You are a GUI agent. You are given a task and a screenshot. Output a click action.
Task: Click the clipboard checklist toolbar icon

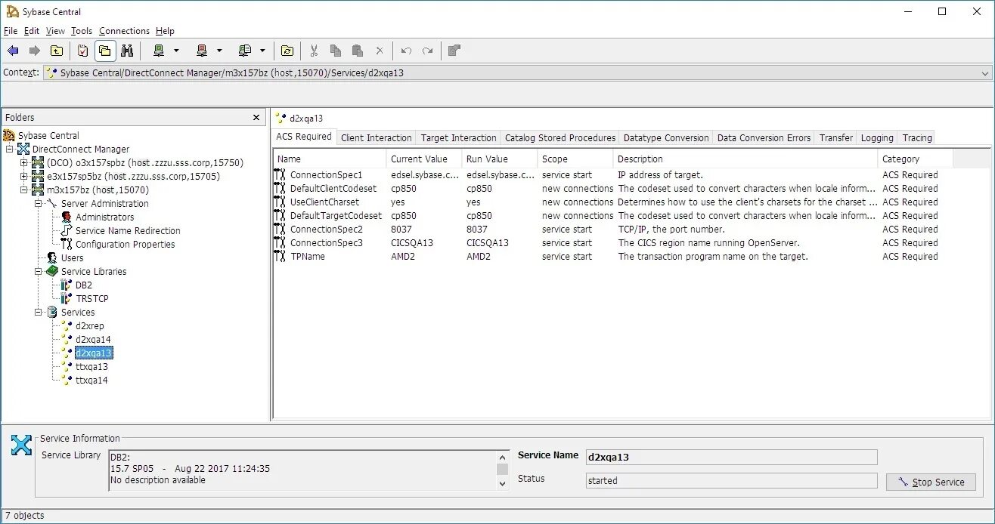[83, 51]
